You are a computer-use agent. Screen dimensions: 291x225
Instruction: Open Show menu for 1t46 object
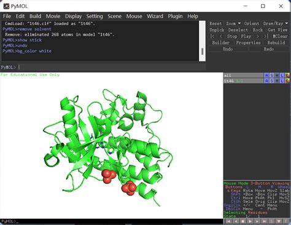(272, 81)
